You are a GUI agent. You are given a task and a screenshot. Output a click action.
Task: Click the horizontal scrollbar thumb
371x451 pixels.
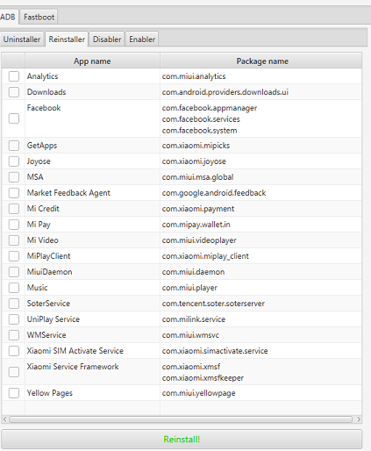click(x=181, y=419)
